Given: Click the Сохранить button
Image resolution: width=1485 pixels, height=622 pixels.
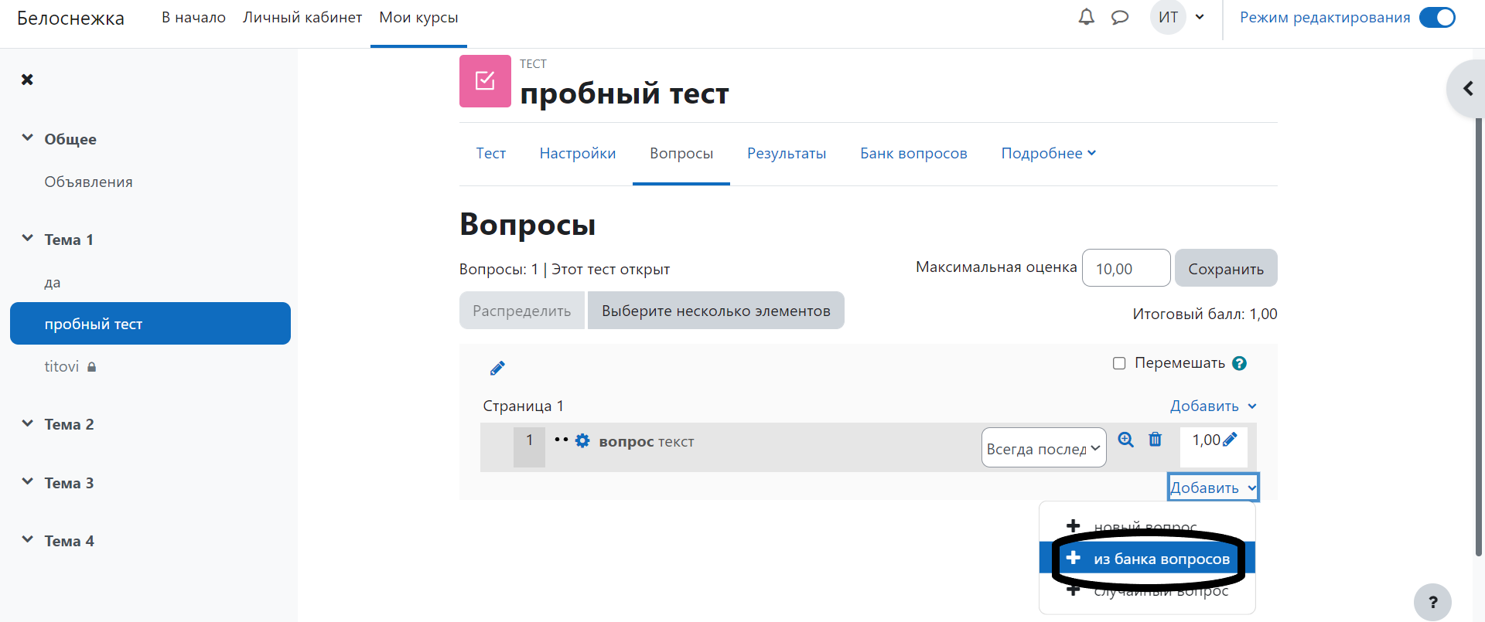Looking at the screenshot, I should click(1225, 269).
